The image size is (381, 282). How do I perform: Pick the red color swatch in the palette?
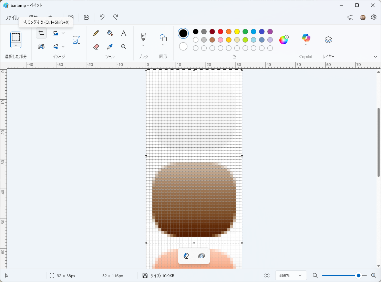pyautogui.click(x=220, y=32)
